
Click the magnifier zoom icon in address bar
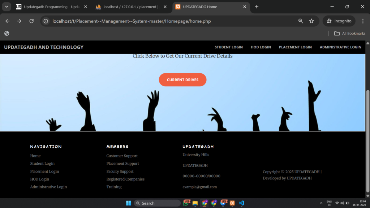(x=301, y=21)
